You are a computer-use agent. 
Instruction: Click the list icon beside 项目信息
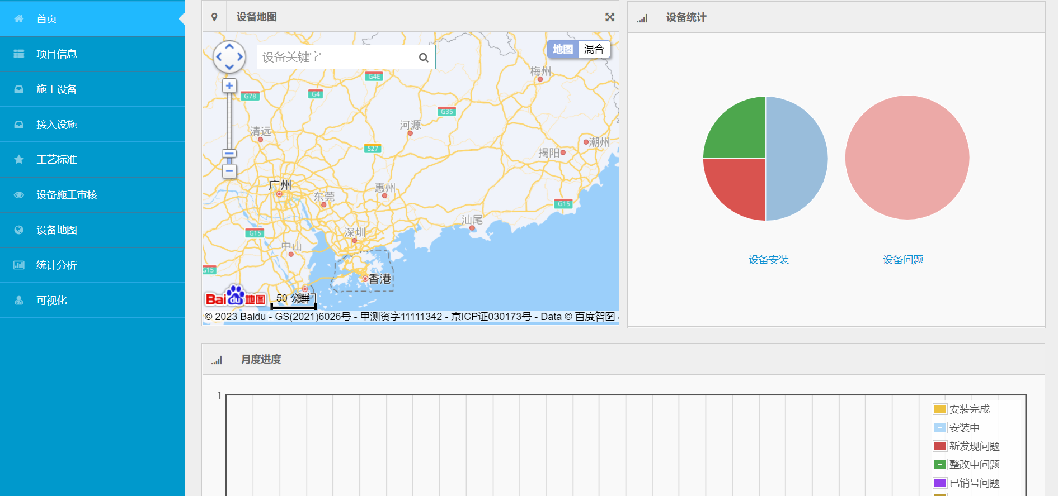tap(19, 54)
